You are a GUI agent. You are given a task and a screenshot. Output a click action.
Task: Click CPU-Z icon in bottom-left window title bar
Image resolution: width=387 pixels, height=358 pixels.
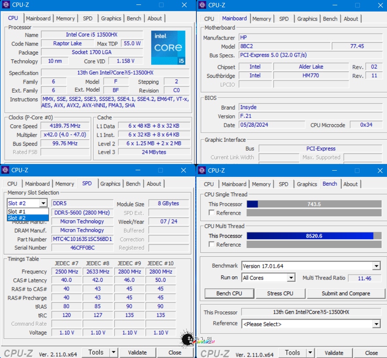coord(6,170)
